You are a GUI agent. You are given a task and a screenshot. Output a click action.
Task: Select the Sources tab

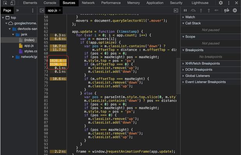69,3
